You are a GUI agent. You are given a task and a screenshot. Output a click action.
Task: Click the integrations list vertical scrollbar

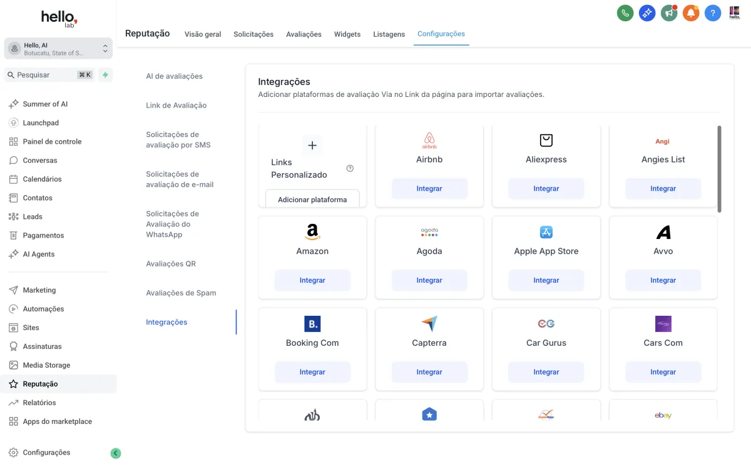pyautogui.click(x=719, y=169)
